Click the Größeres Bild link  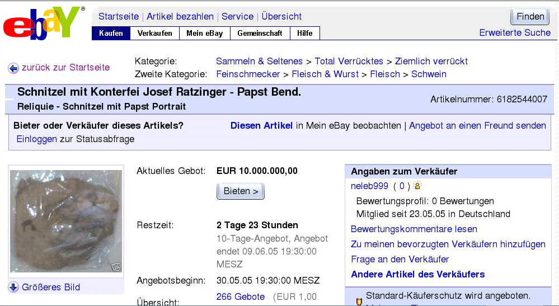pos(51,287)
